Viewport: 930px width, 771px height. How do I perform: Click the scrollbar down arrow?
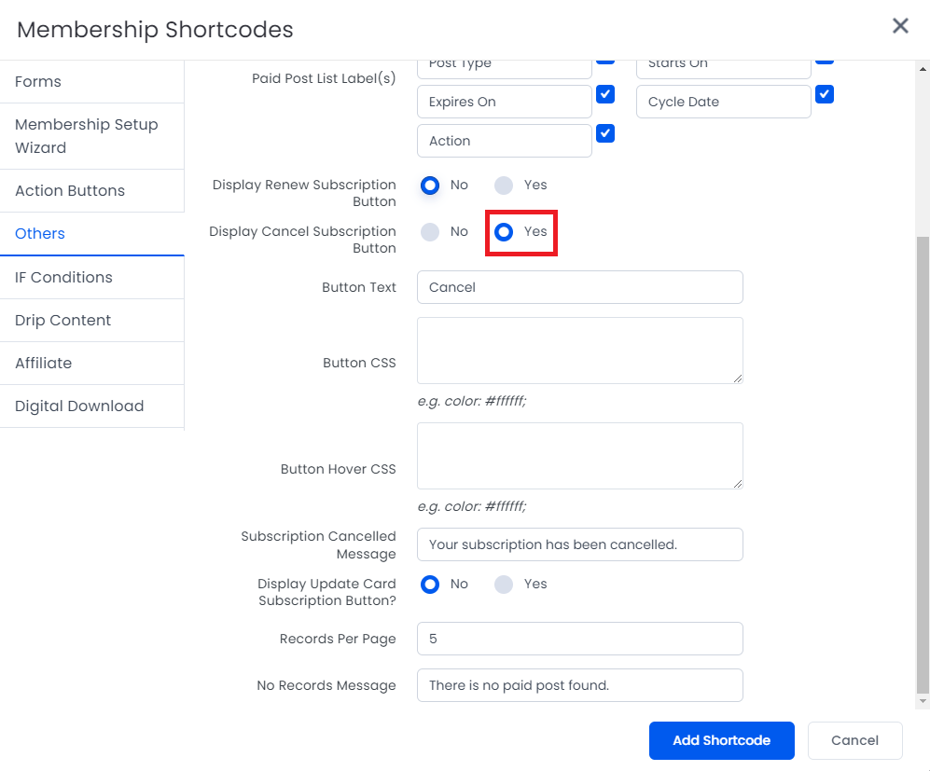click(x=923, y=701)
